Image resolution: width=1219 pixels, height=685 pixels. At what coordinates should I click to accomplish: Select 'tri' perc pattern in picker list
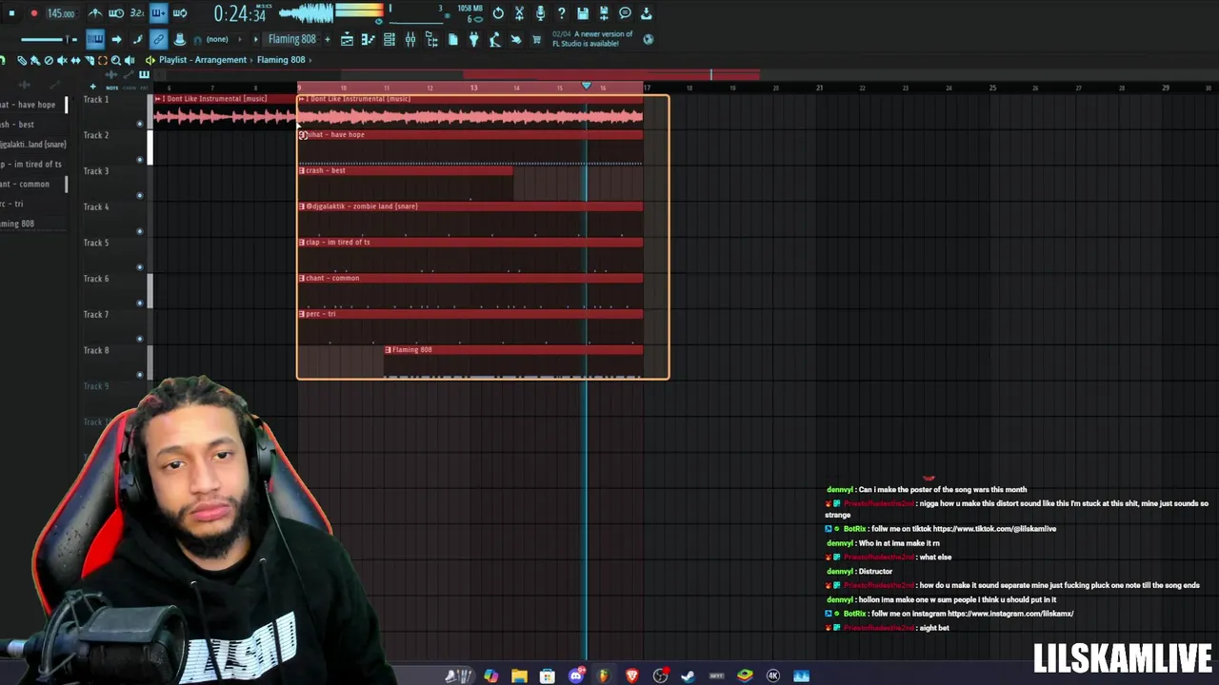[31, 204]
